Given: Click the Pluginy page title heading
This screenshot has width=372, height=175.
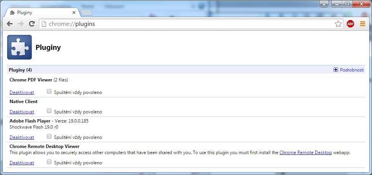Looking at the screenshot, I should pos(48,47).
